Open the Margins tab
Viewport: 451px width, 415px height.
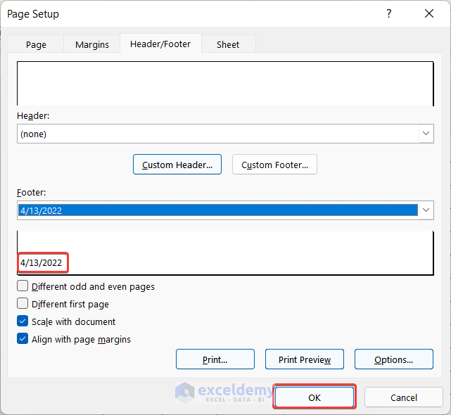click(92, 44)
